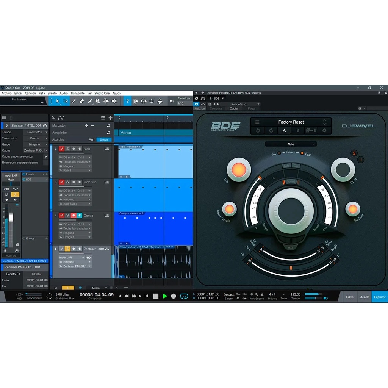Click the Kick track instrument keyboard icon
The height and width of the screenshot is (388, 388).
coord(107,149)
